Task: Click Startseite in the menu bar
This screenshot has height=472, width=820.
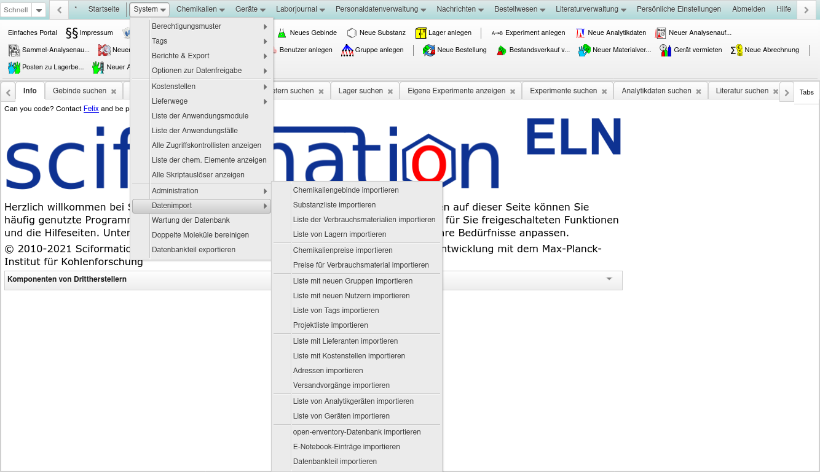Action: pos(104,9)
